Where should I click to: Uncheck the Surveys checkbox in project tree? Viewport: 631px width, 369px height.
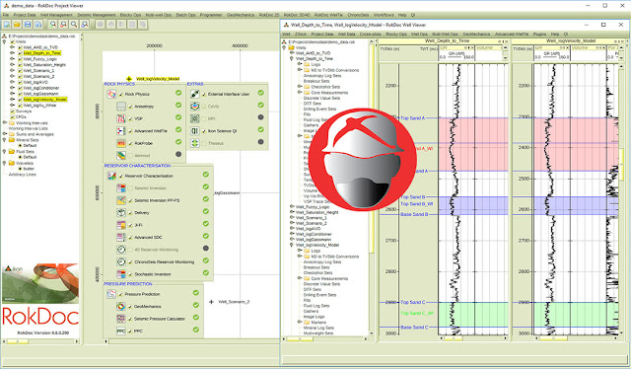click(12, 111)
